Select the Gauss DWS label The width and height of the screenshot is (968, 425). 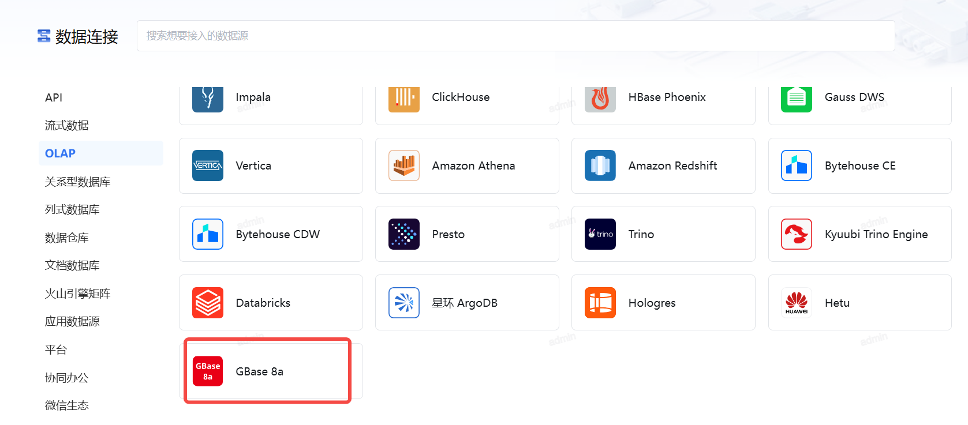pos(854,97)
